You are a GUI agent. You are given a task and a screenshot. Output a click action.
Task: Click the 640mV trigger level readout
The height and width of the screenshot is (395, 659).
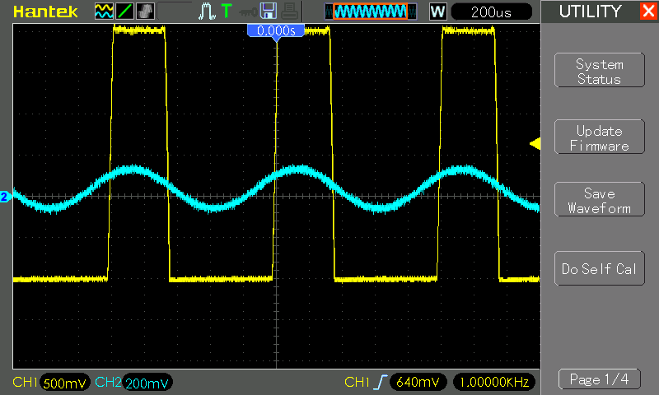pyautogui.click(x=418, y=382)
